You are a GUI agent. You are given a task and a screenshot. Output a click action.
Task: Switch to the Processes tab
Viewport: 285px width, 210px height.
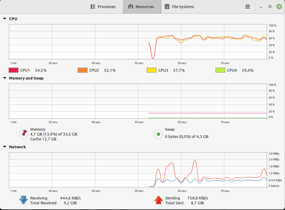tap(103, 7)
